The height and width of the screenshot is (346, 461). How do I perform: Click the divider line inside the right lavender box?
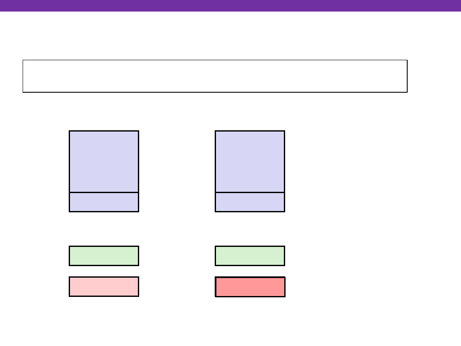250,192
